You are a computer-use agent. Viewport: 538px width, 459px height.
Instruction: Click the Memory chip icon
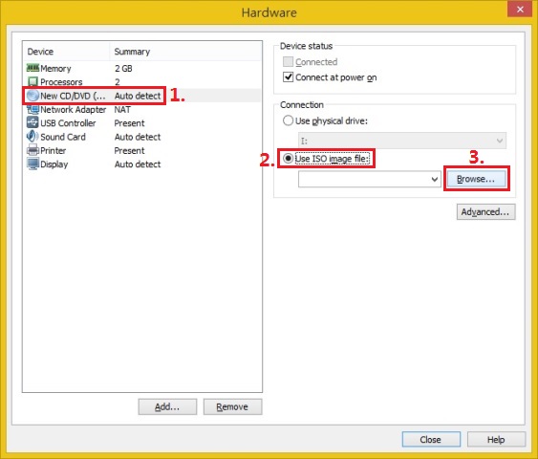(x=32, y=68)
